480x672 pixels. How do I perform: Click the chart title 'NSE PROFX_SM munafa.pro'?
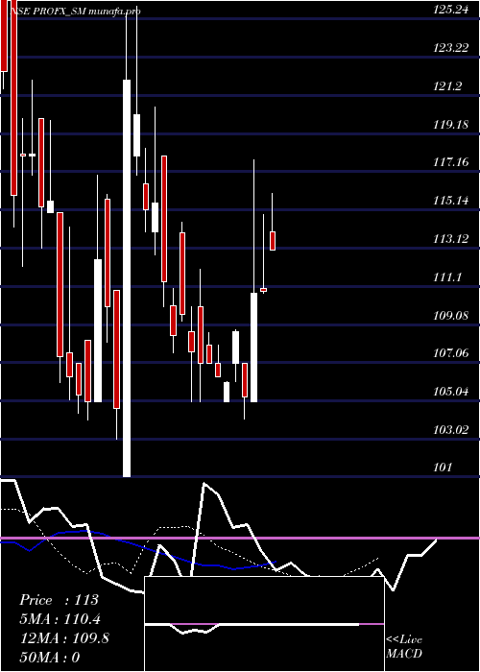point(75,12)
